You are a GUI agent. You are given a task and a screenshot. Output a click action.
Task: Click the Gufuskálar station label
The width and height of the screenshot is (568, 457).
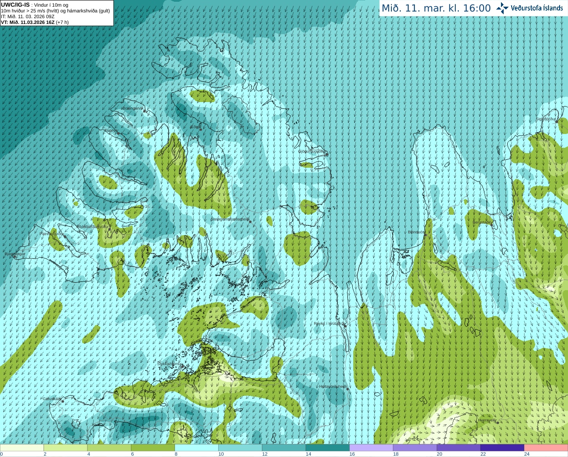[51, 398]
